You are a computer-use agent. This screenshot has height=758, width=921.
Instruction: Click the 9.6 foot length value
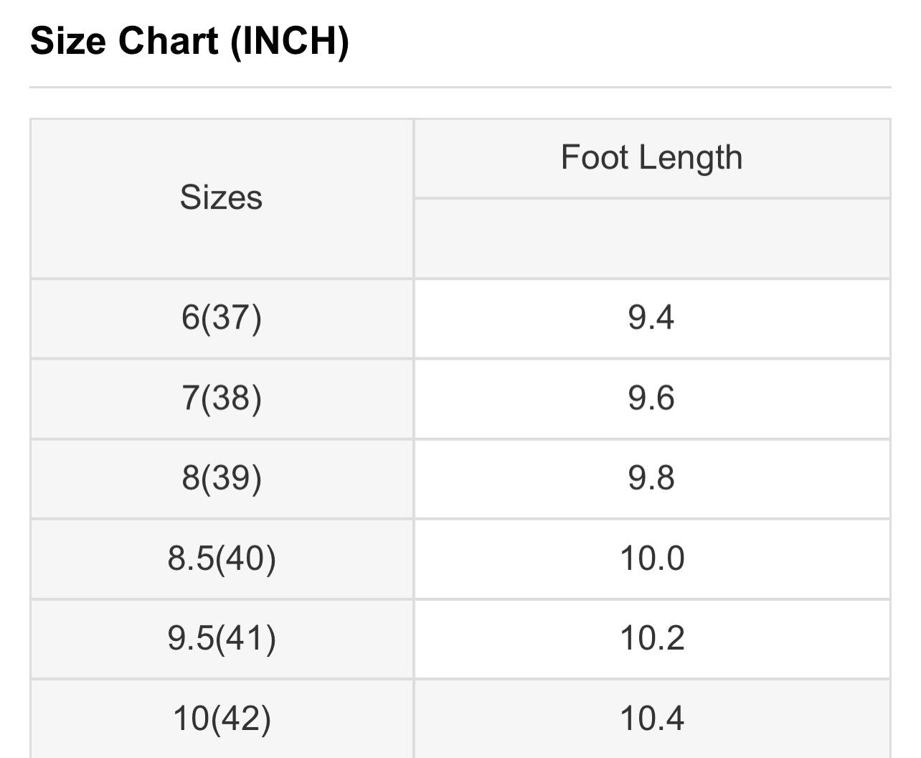point(651,398)
